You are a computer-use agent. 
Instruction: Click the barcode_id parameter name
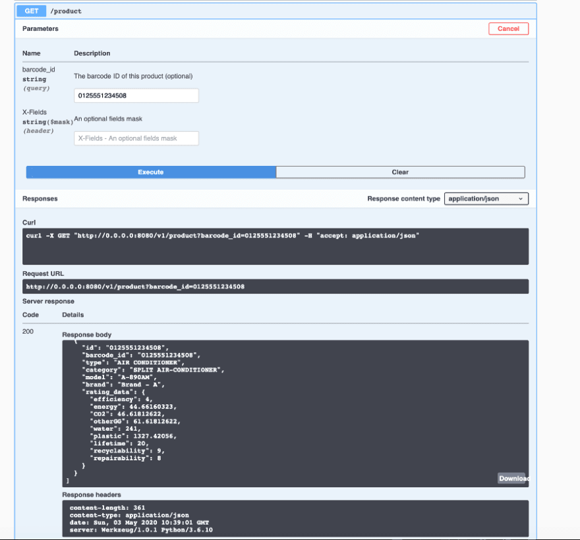tap(38, 70)
